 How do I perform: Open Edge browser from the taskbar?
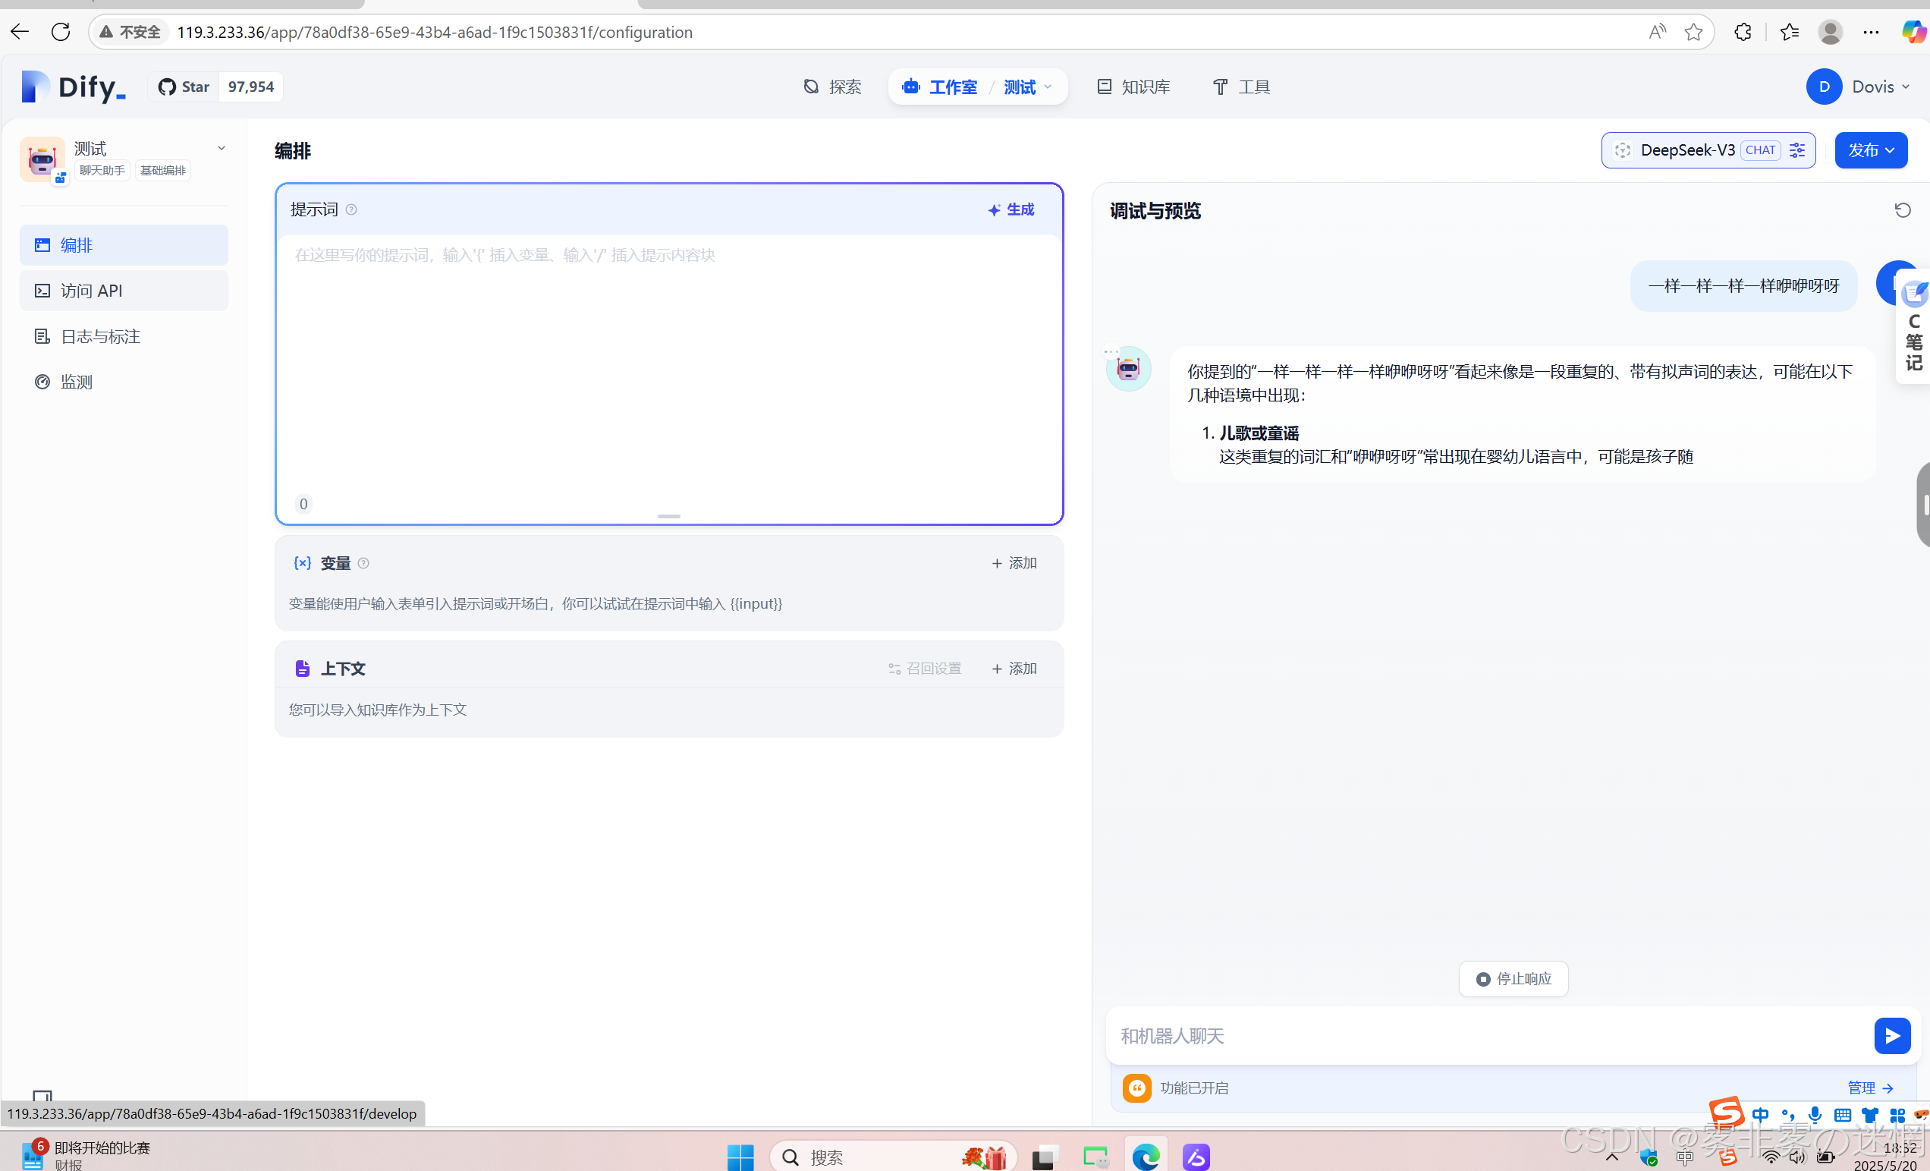(x=1145, y=1156)
